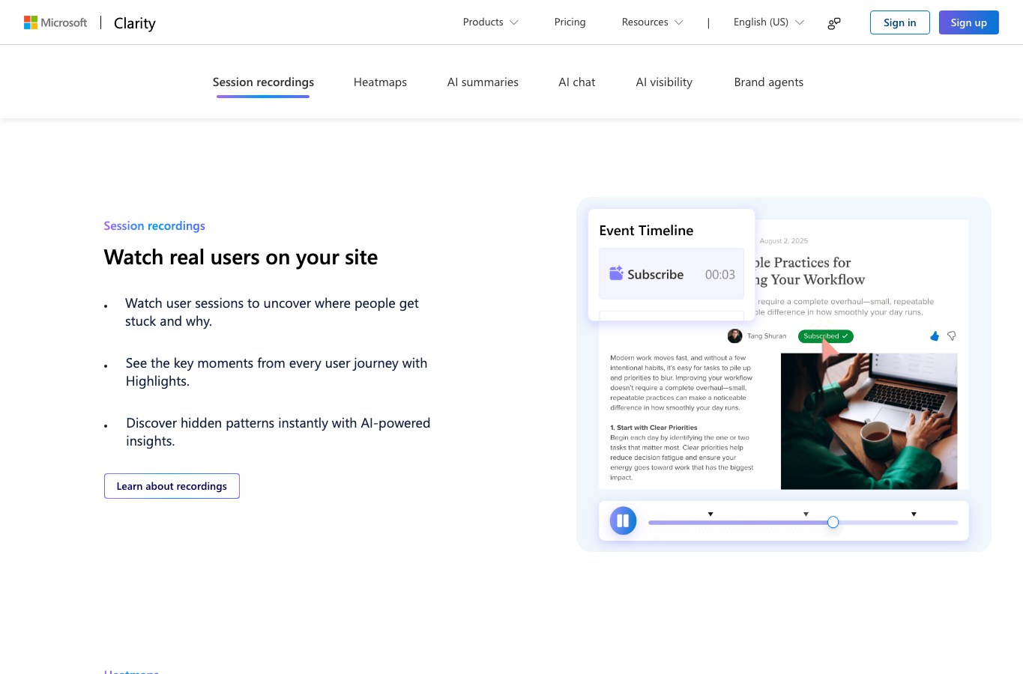
Task: Select the 00:03 timestamp in Event Timeline
Action: pyautogui.click(x=719, y=275)
